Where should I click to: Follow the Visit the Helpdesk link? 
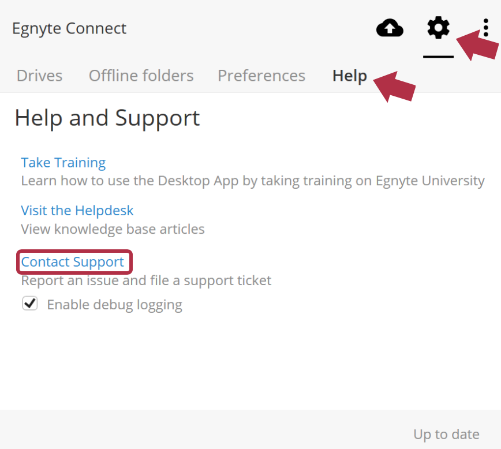point(77,211)
